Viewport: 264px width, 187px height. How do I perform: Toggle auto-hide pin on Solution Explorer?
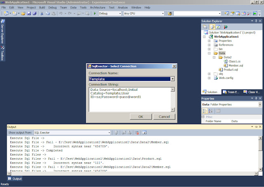click(256, 21)
